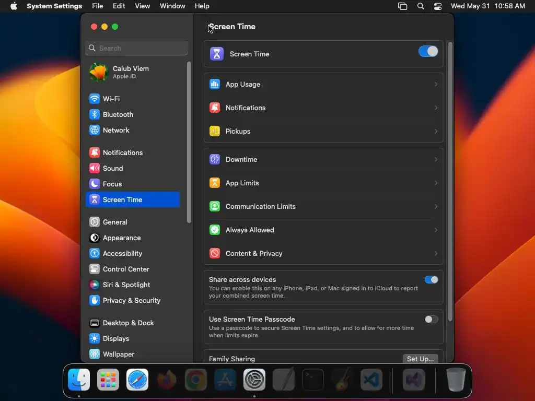Open Wallpaper settings
Screen dimensions: 535x401
point(132,355)
